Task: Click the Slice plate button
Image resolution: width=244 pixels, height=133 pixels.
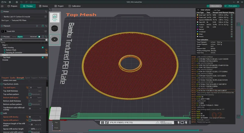Action: [215, 6]
